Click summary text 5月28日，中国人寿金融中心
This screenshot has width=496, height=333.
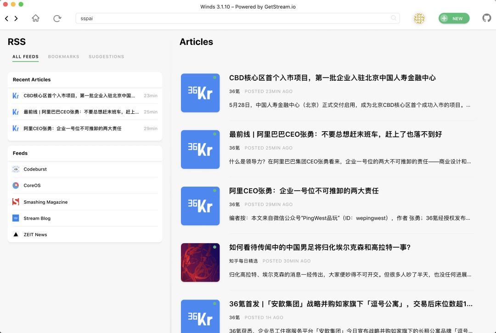coord(349,105)
